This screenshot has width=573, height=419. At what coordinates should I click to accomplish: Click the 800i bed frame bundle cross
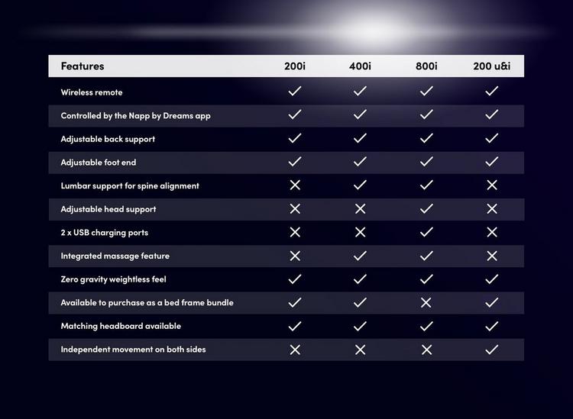click(x=426, y=302)
